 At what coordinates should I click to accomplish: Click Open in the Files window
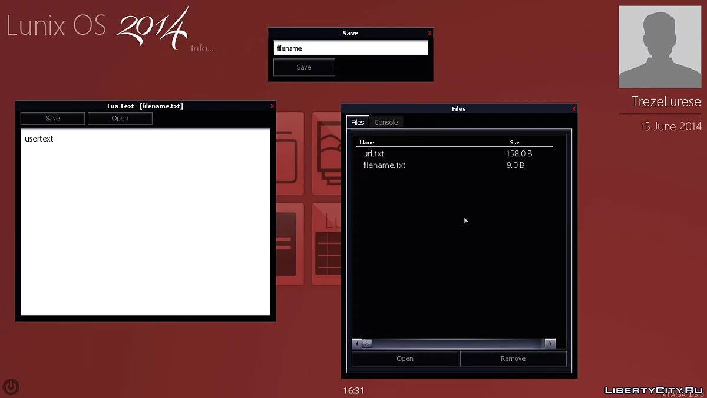pyautogui.click(x=405, y=358)
